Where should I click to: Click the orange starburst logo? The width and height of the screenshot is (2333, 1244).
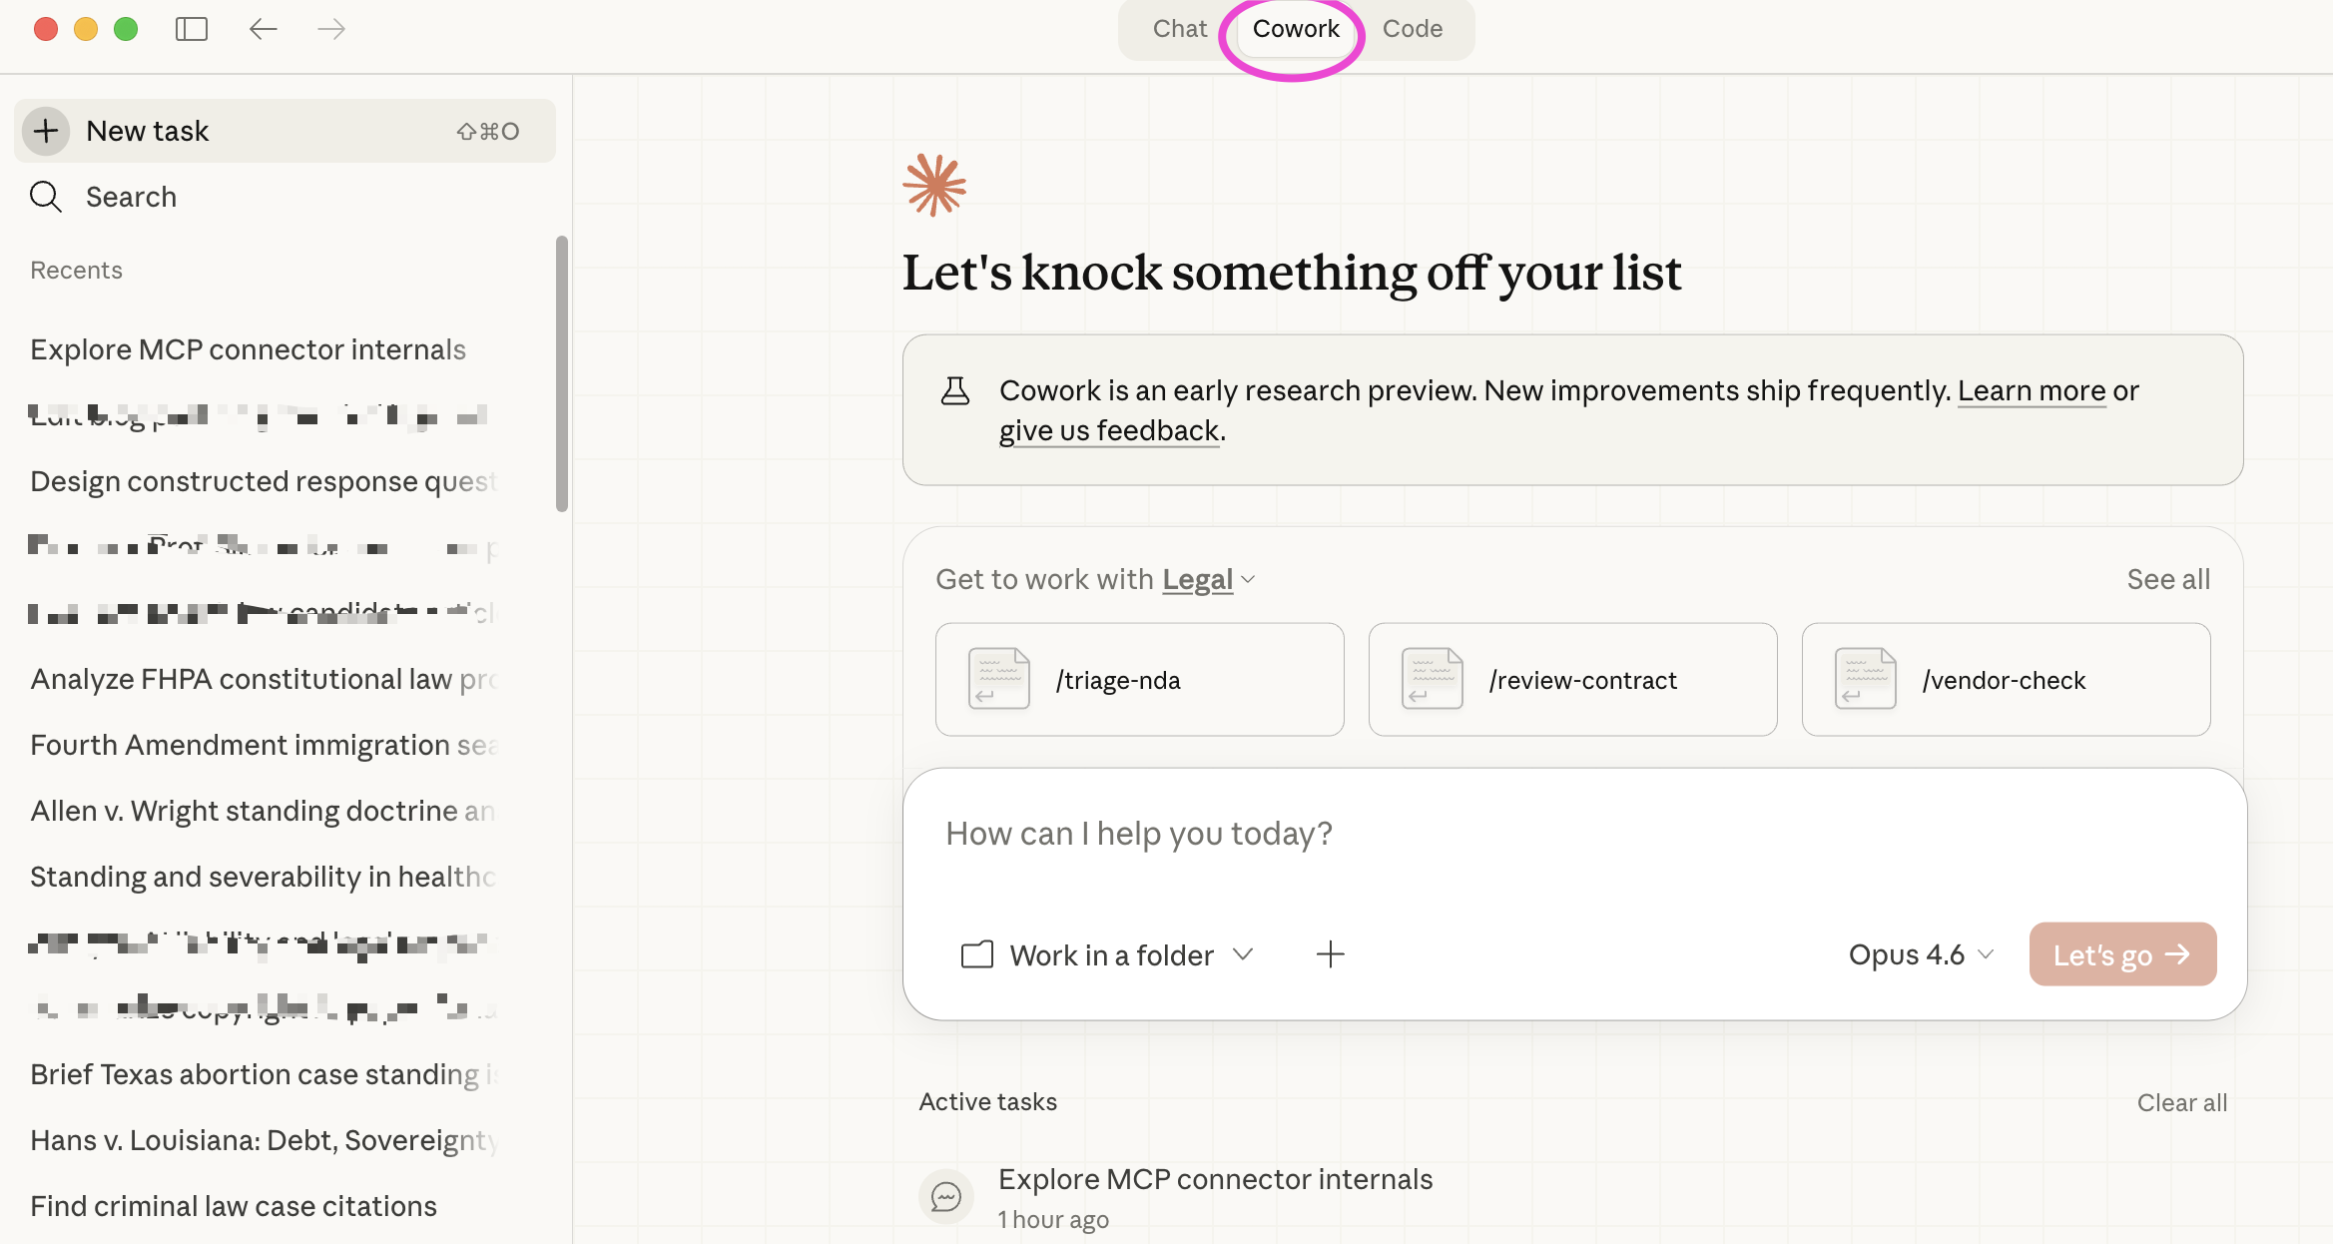click(x=934, y=185)
